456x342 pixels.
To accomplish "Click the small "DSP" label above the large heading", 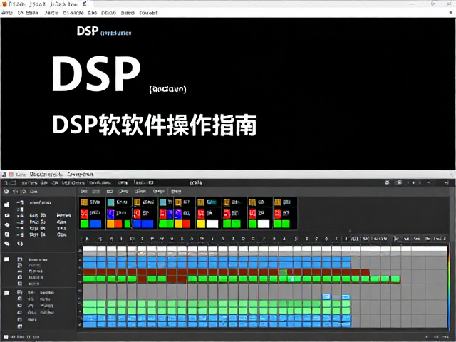I will [87, 31].
